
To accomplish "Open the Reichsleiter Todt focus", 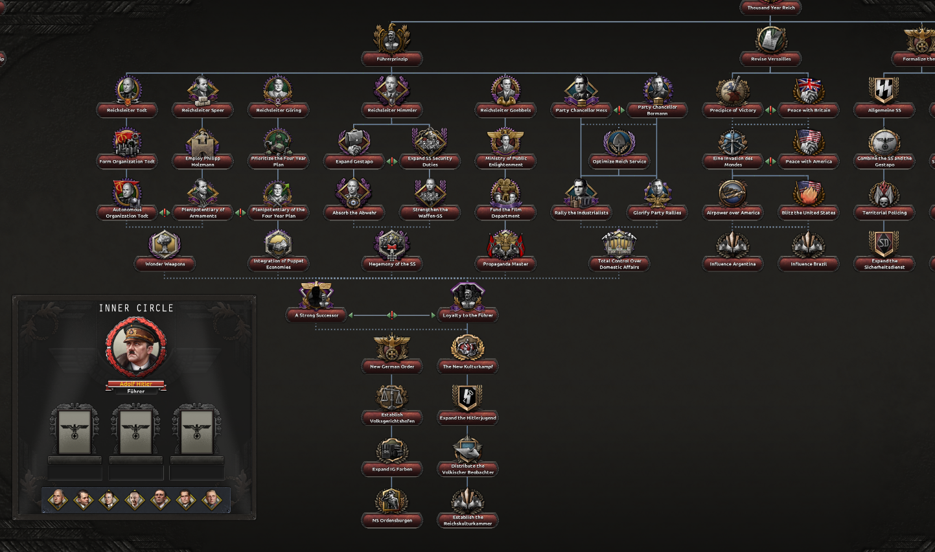I will [x=127, y=97].
